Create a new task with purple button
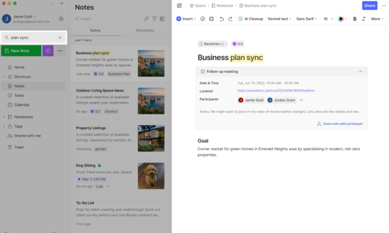The width and height of the screenshot is (389, 233). pos(48,51)
